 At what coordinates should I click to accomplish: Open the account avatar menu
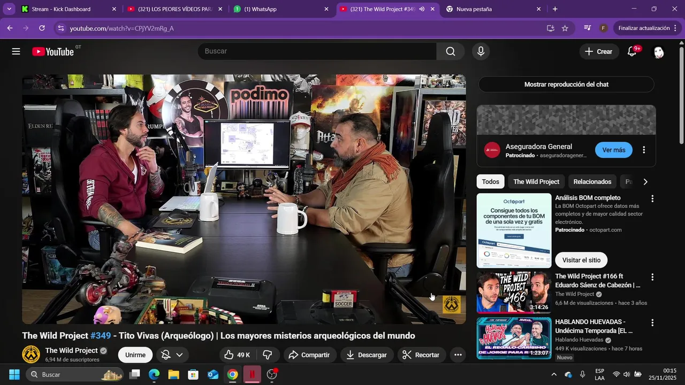pyautogui.click(x=659, y=52)
